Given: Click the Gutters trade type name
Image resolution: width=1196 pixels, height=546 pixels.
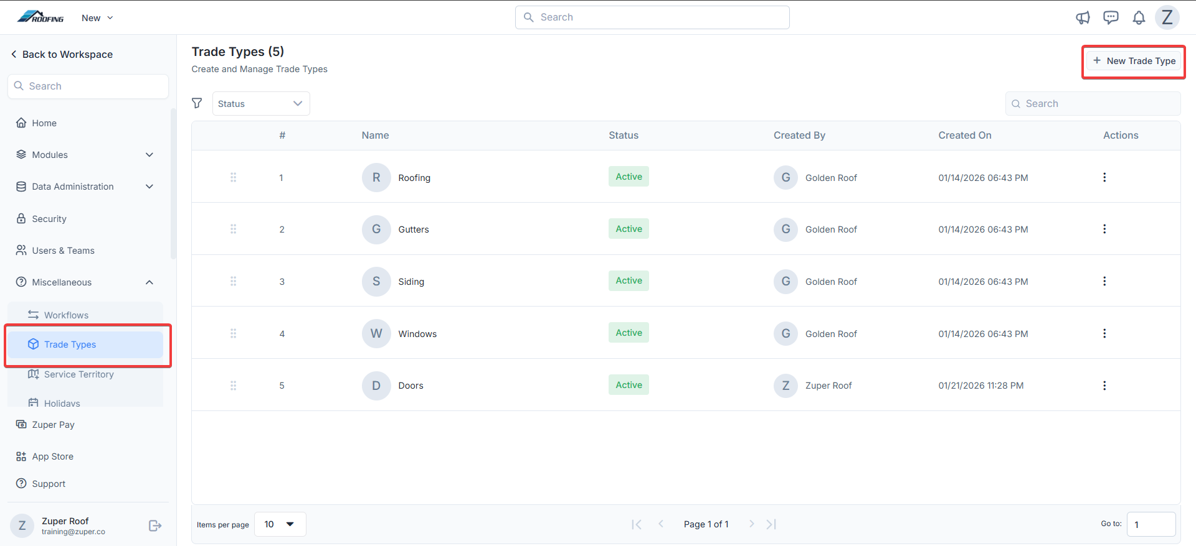Looking at the screenshot, I should click(x=414, y=229).
